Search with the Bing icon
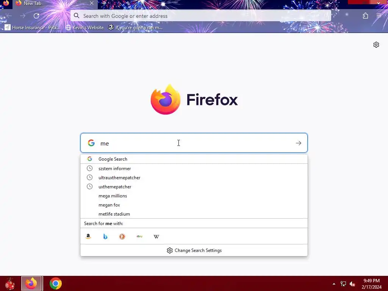This screenshot has height=291, width=388. point(105,236)
